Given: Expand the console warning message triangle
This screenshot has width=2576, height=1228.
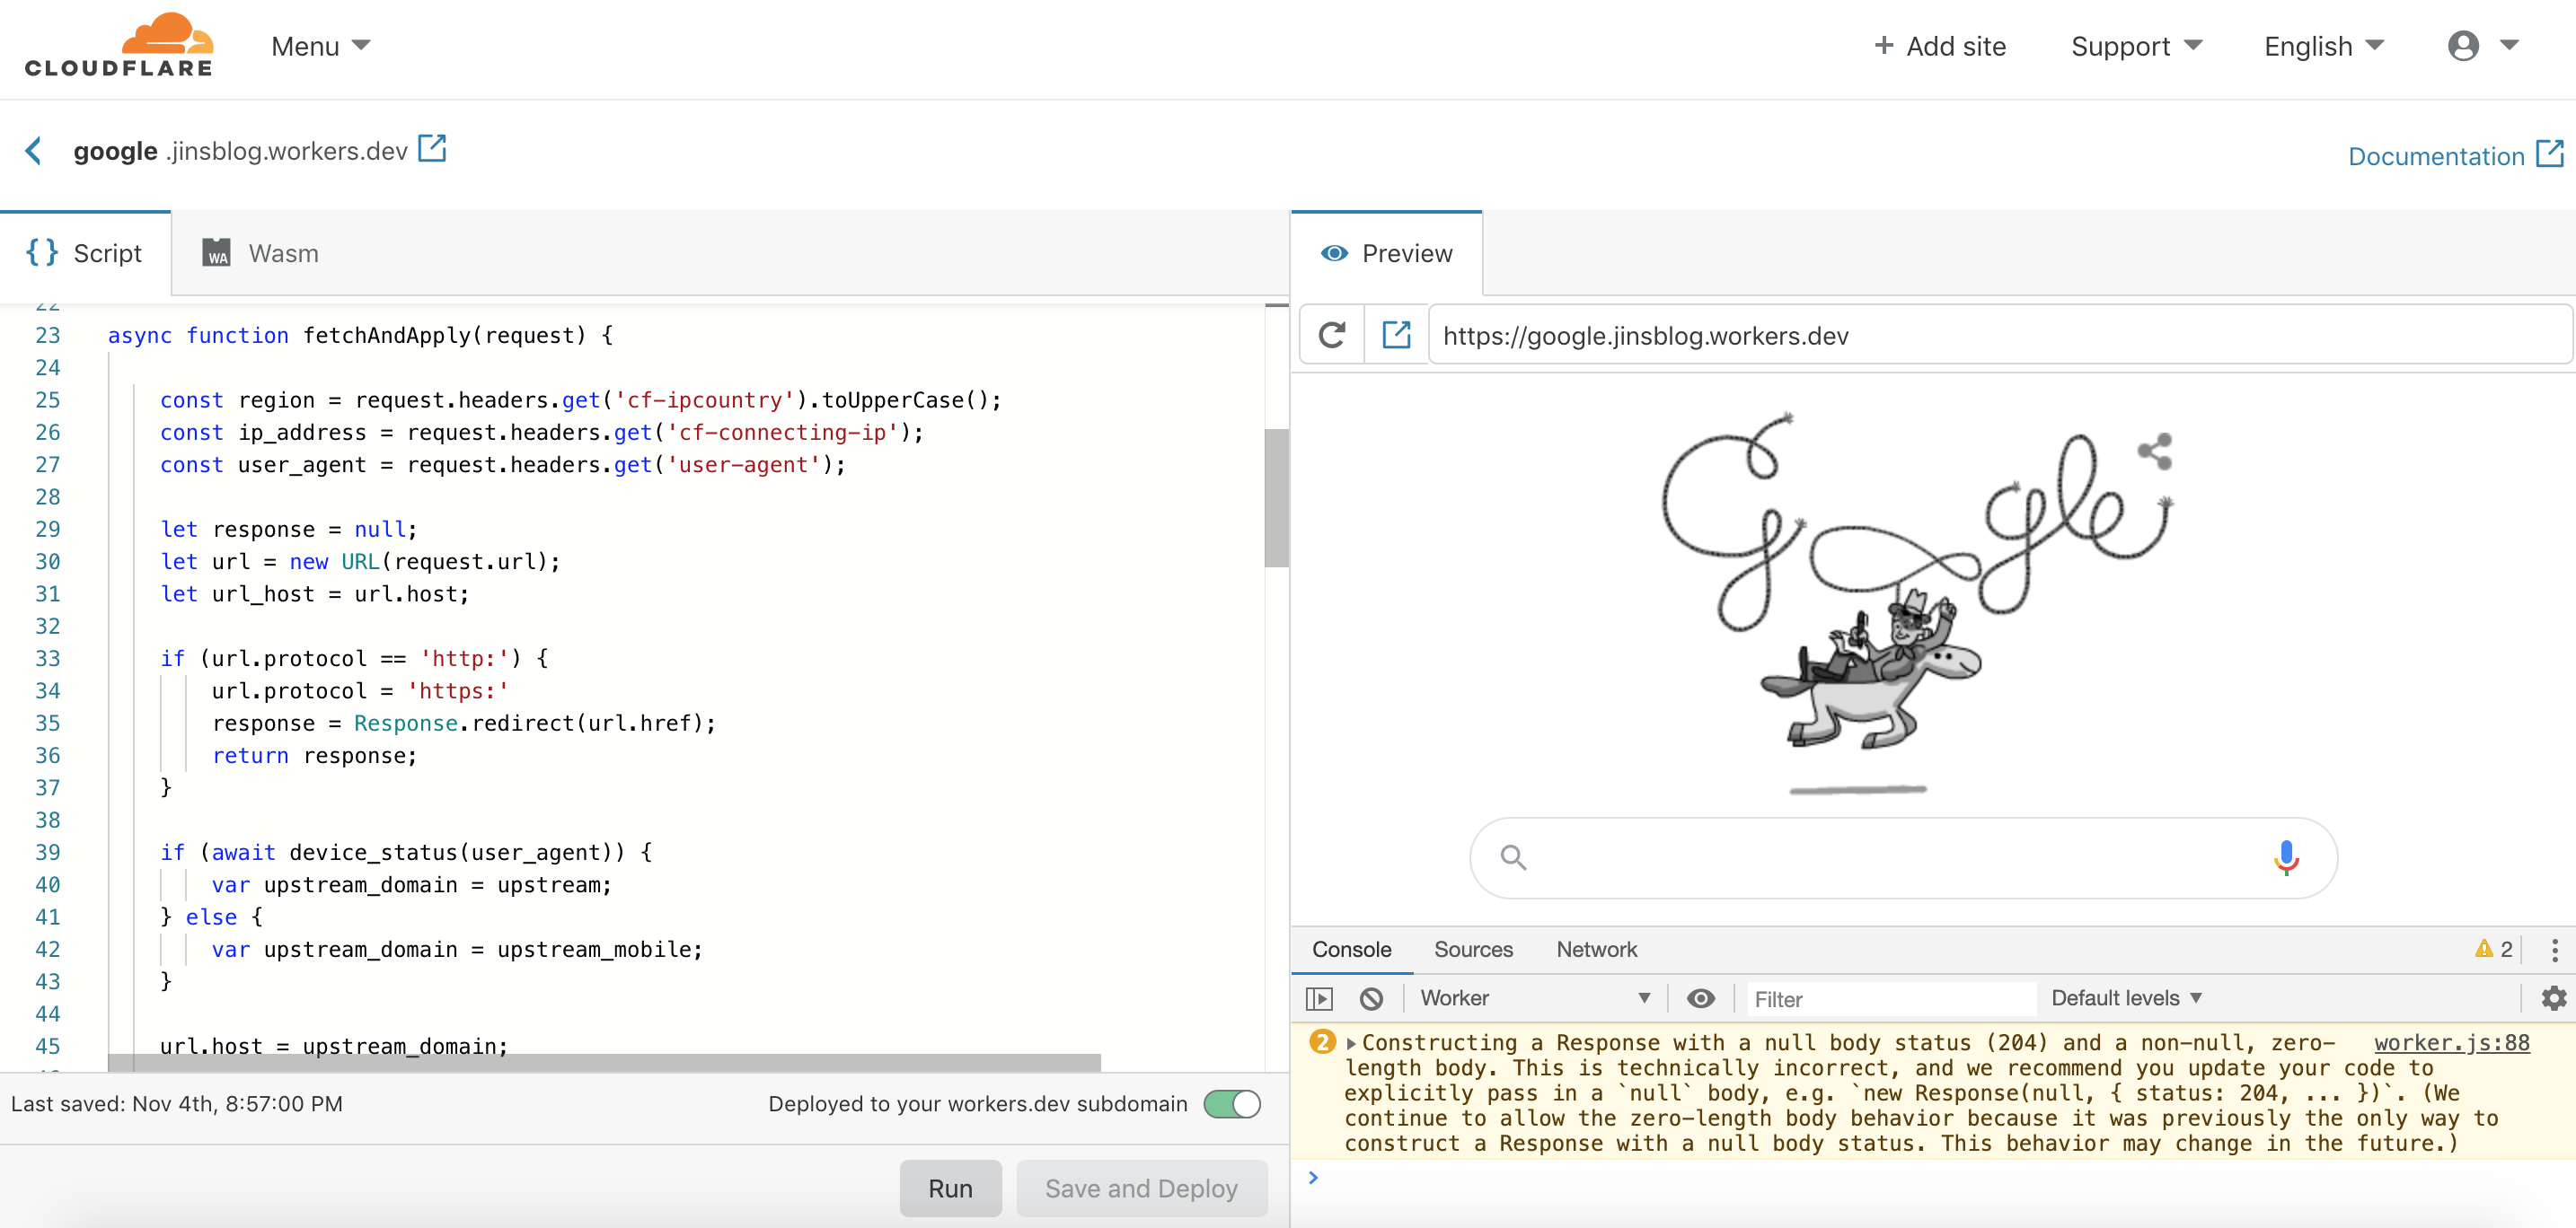Looking at the screenshot, I should point(1350,1043).
